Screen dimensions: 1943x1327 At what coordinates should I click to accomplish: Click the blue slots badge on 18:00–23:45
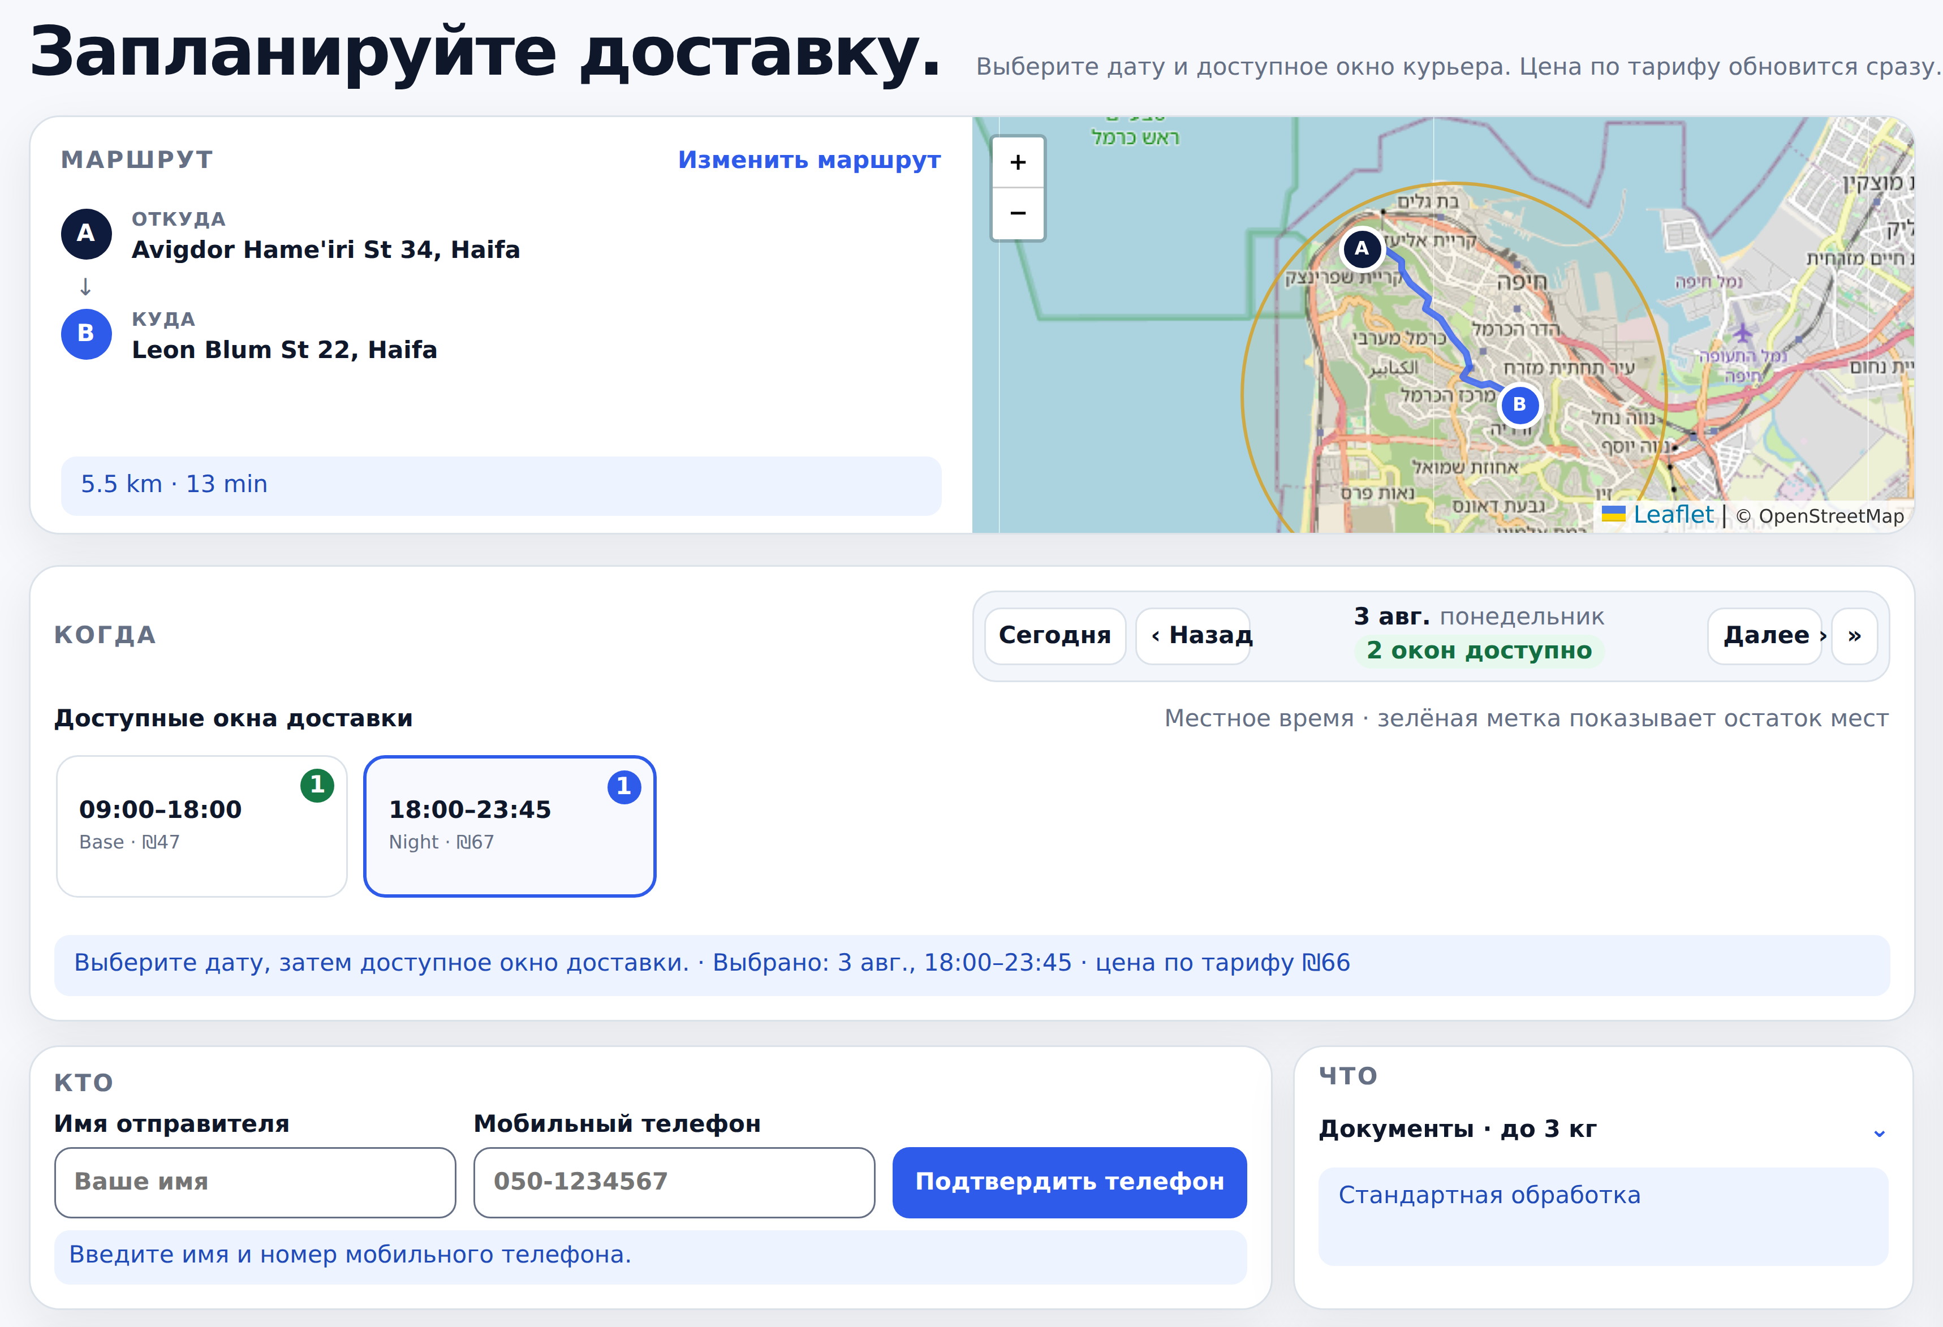(624, 787)
